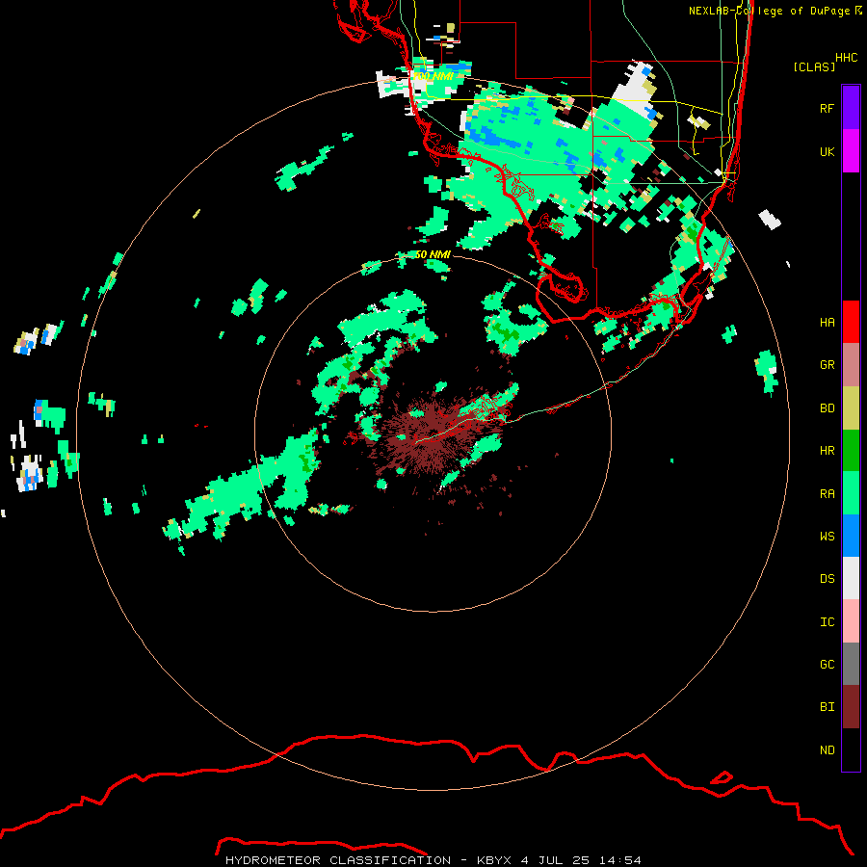Click the UK magenta legend swatch
The image size is (867, 867).
851,151
